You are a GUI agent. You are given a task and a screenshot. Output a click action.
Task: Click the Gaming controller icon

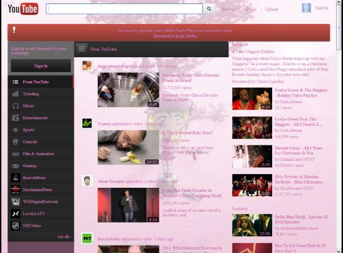(15, 166)
